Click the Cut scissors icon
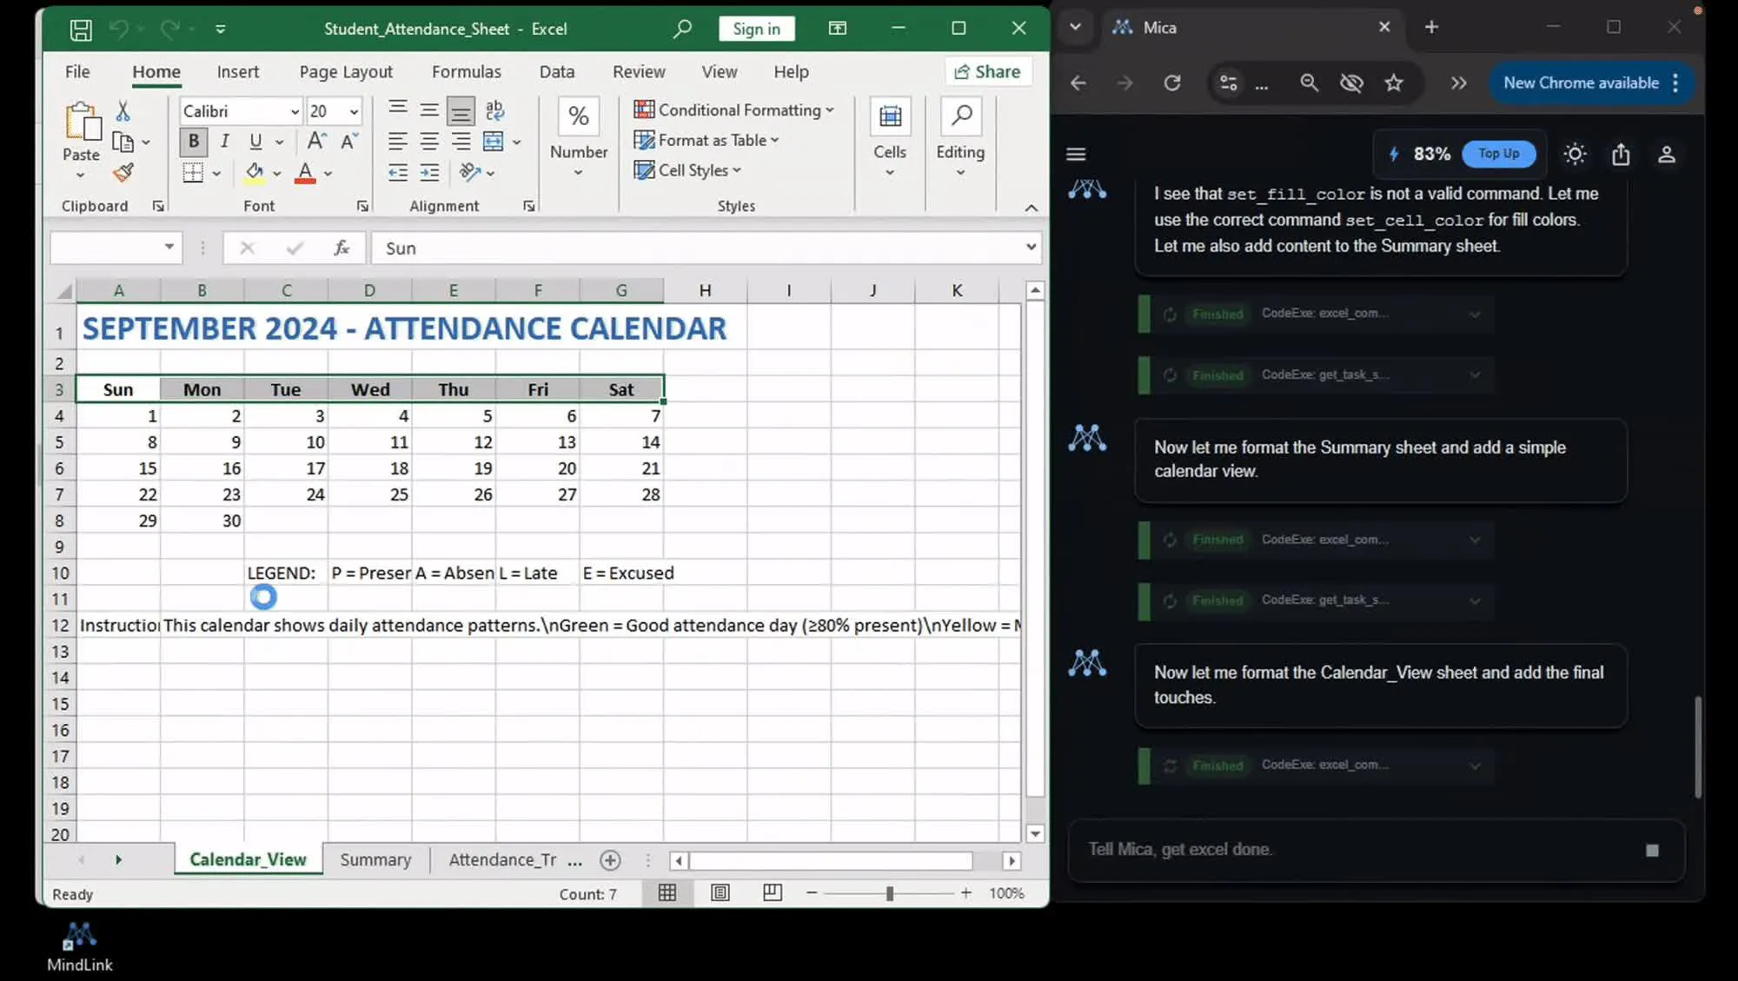The image size is (1738, 981). pyautogui.click(x=123, y=110)
